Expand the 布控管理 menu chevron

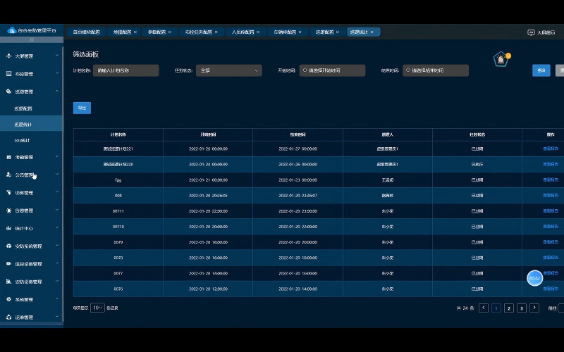click(57, 73)
